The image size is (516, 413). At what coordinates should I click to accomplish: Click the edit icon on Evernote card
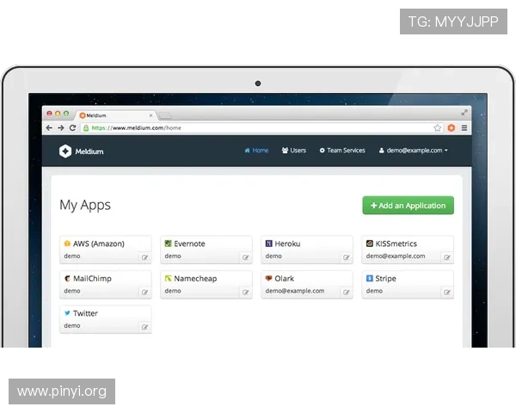tap(245, 257)
